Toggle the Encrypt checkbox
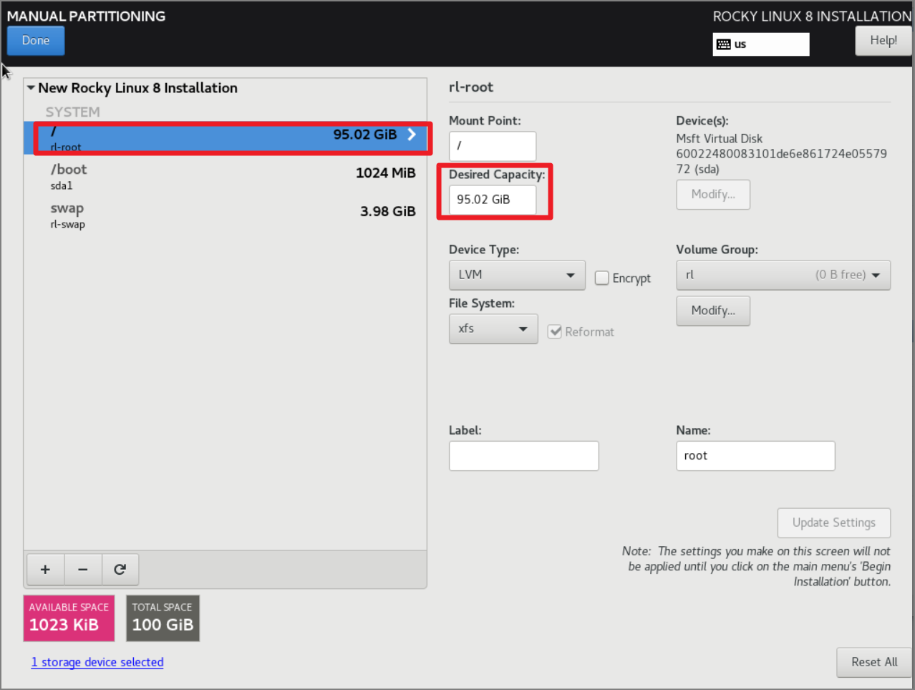The image size is (915, 690). tap(602, 278)
